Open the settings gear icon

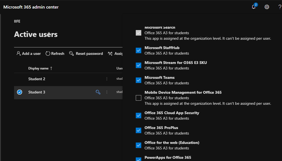267,7
